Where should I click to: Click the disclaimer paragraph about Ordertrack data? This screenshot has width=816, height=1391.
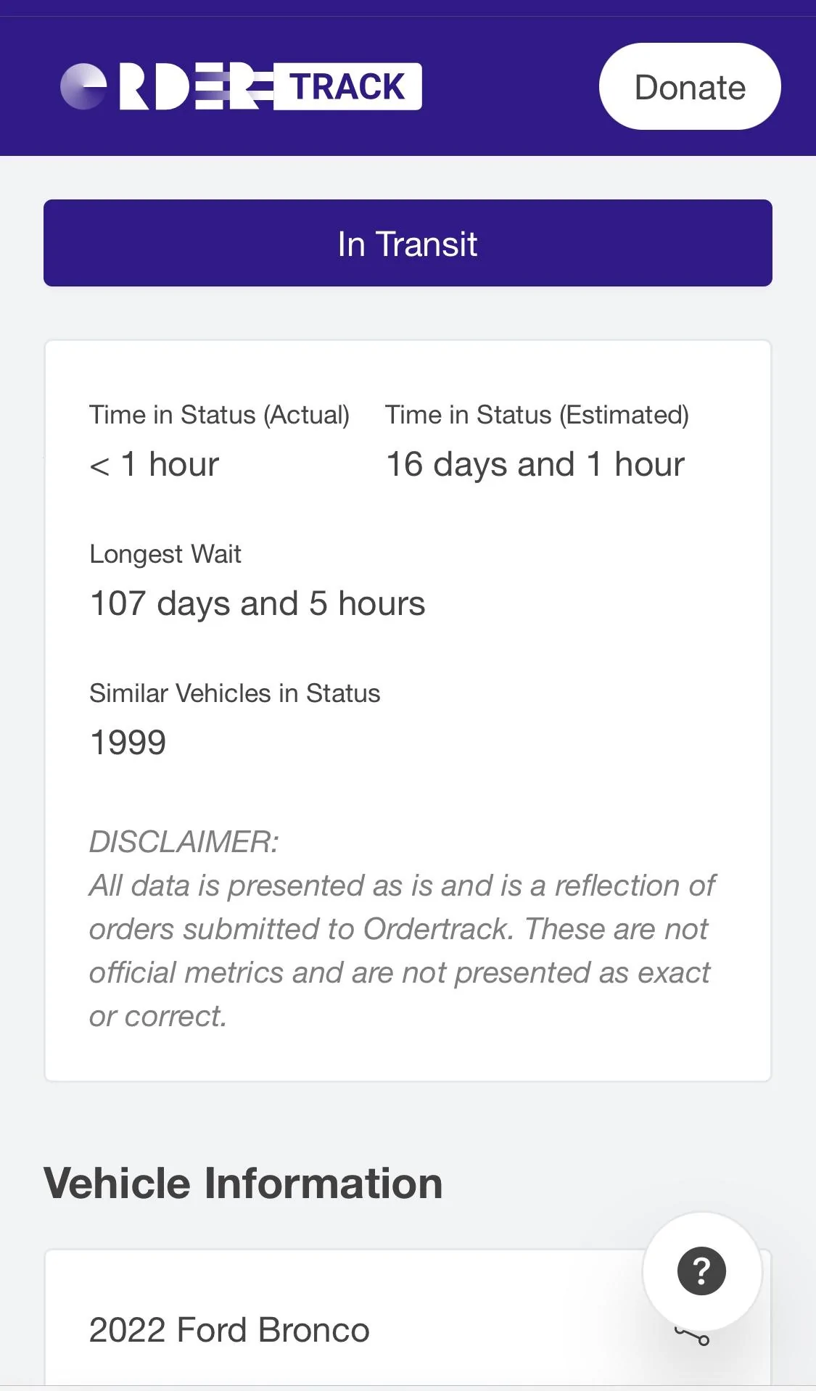point(403,951)
